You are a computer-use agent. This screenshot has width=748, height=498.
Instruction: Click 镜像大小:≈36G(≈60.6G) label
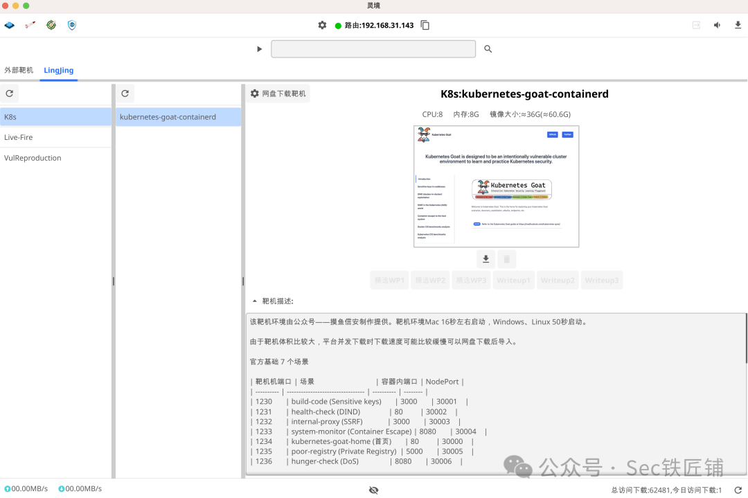[x=530, y=114]
